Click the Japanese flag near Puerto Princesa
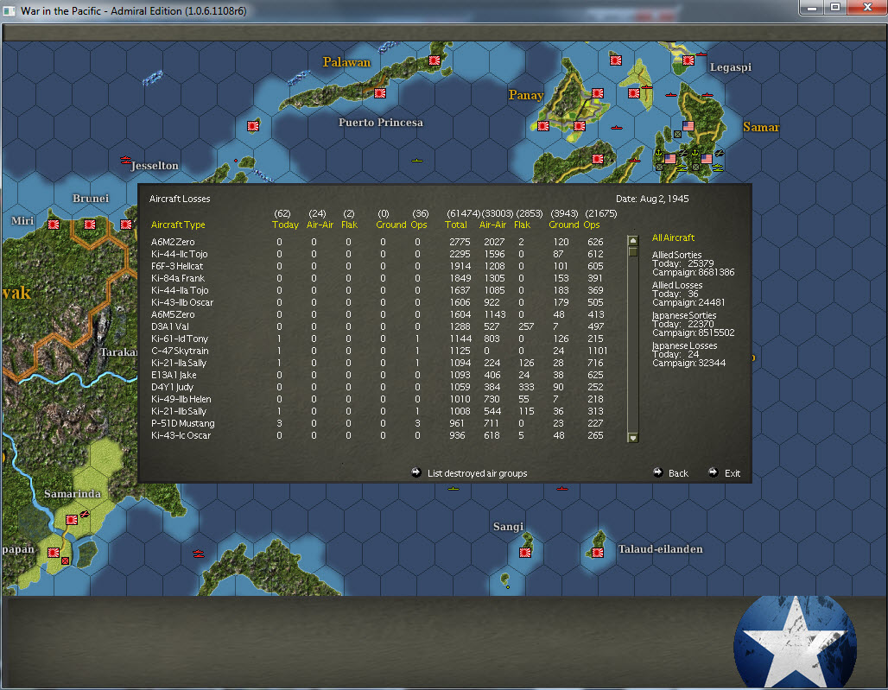Screen dimensions: 888x690 [380, 93]
